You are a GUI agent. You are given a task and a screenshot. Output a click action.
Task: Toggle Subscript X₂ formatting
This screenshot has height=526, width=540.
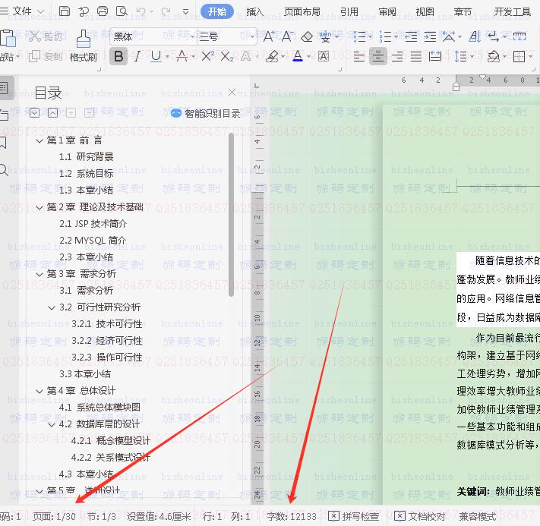pos(226,56)
